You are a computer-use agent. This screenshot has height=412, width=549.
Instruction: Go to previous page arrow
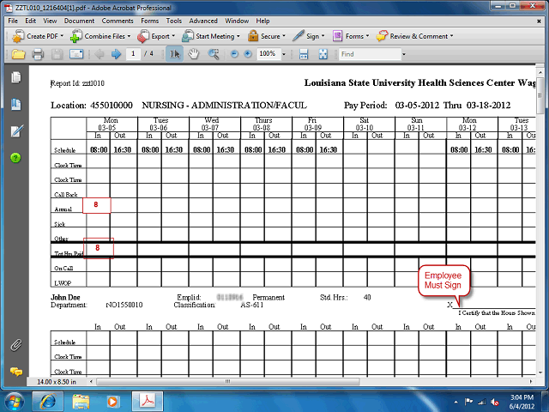point(100,54)
